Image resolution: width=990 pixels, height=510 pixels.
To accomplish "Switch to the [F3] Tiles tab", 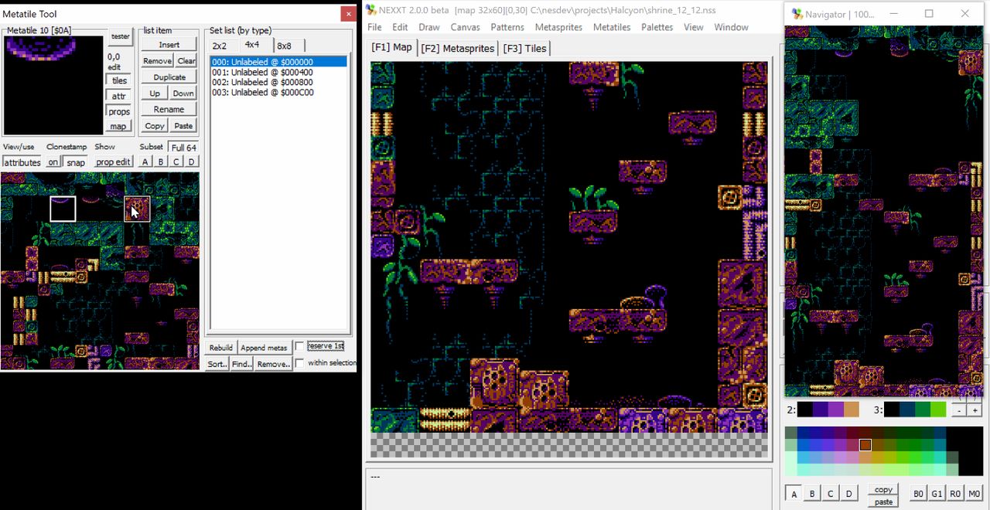I will tap(524, 48).
